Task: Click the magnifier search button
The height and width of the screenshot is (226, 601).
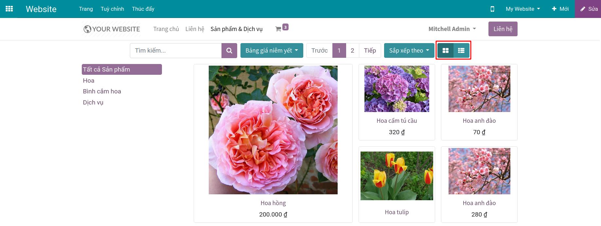Action: tap(229, 51)
